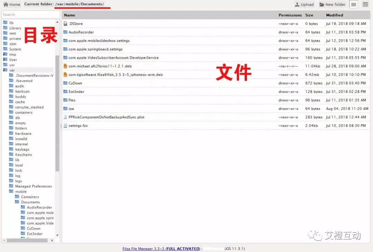
Task: Select the usr folder in tree
Action: tap(12, 65)
